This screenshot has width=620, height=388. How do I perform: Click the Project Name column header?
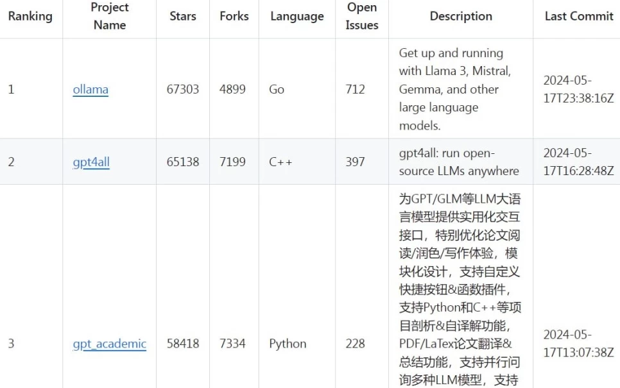click(110, 17)
